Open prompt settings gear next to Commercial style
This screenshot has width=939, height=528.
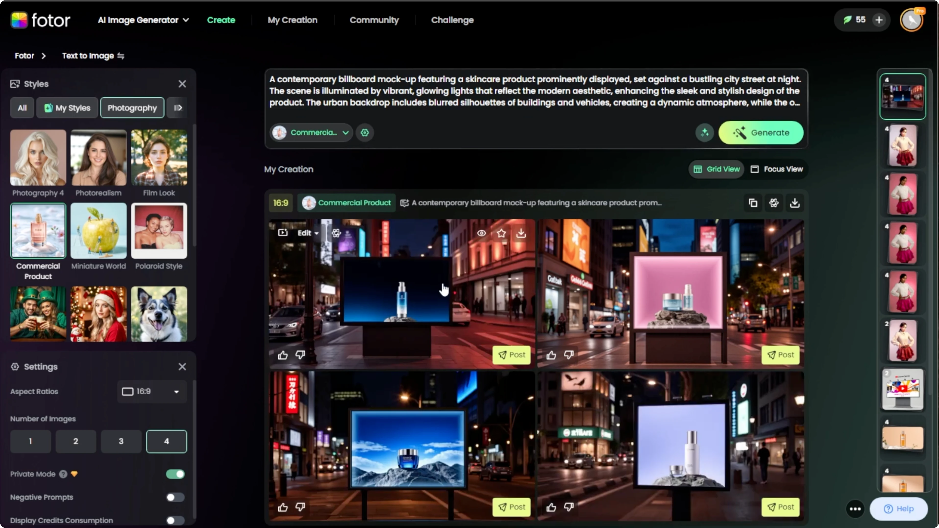365,133
